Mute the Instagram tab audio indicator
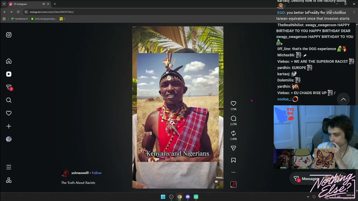Screen dimensions: 358x201 tap(43, 4)
